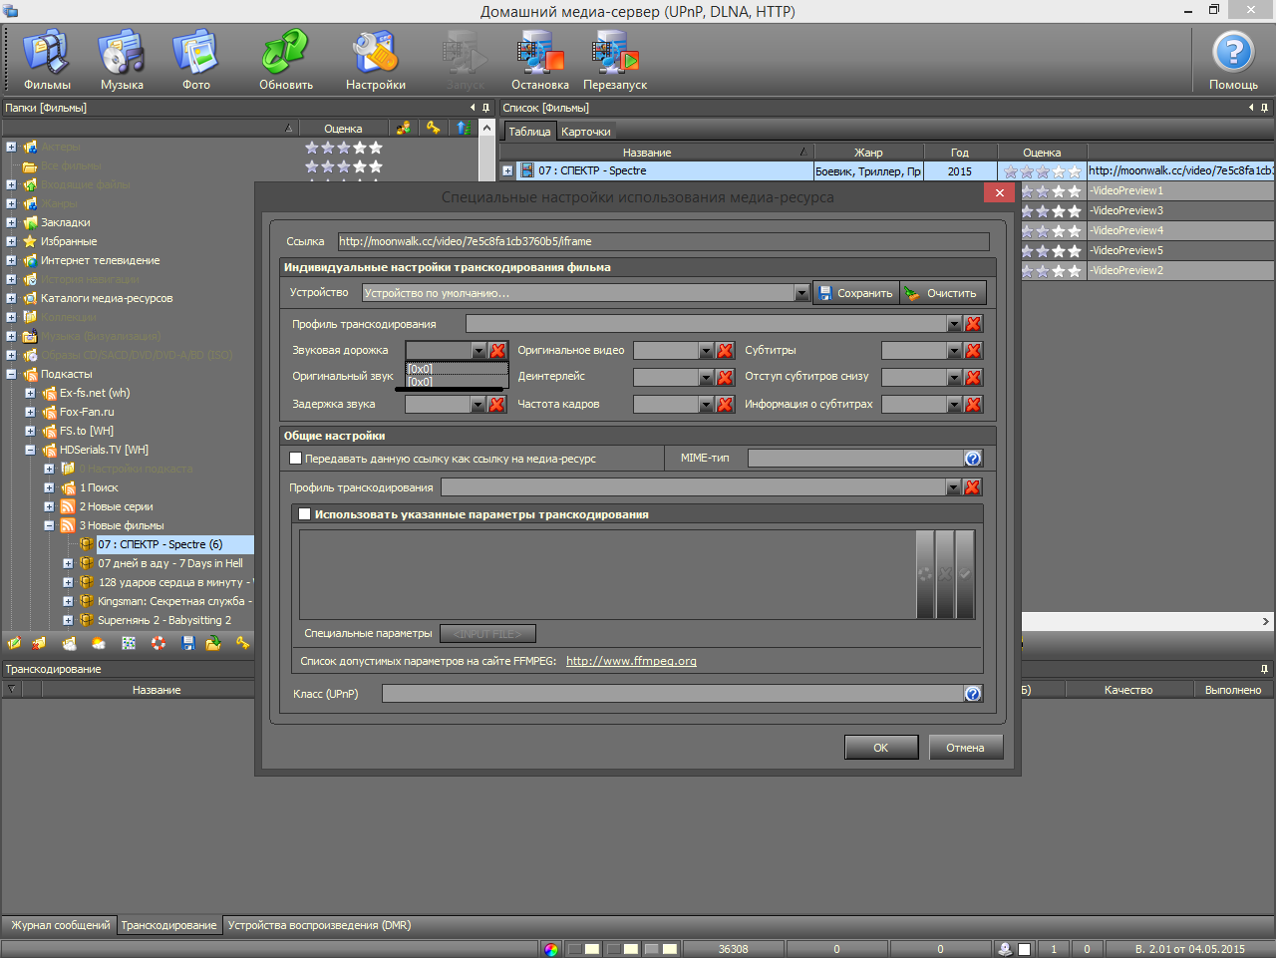Restart the server via the Перезапуск icon
Screen dimensions: 1276x958
[615, 58]
